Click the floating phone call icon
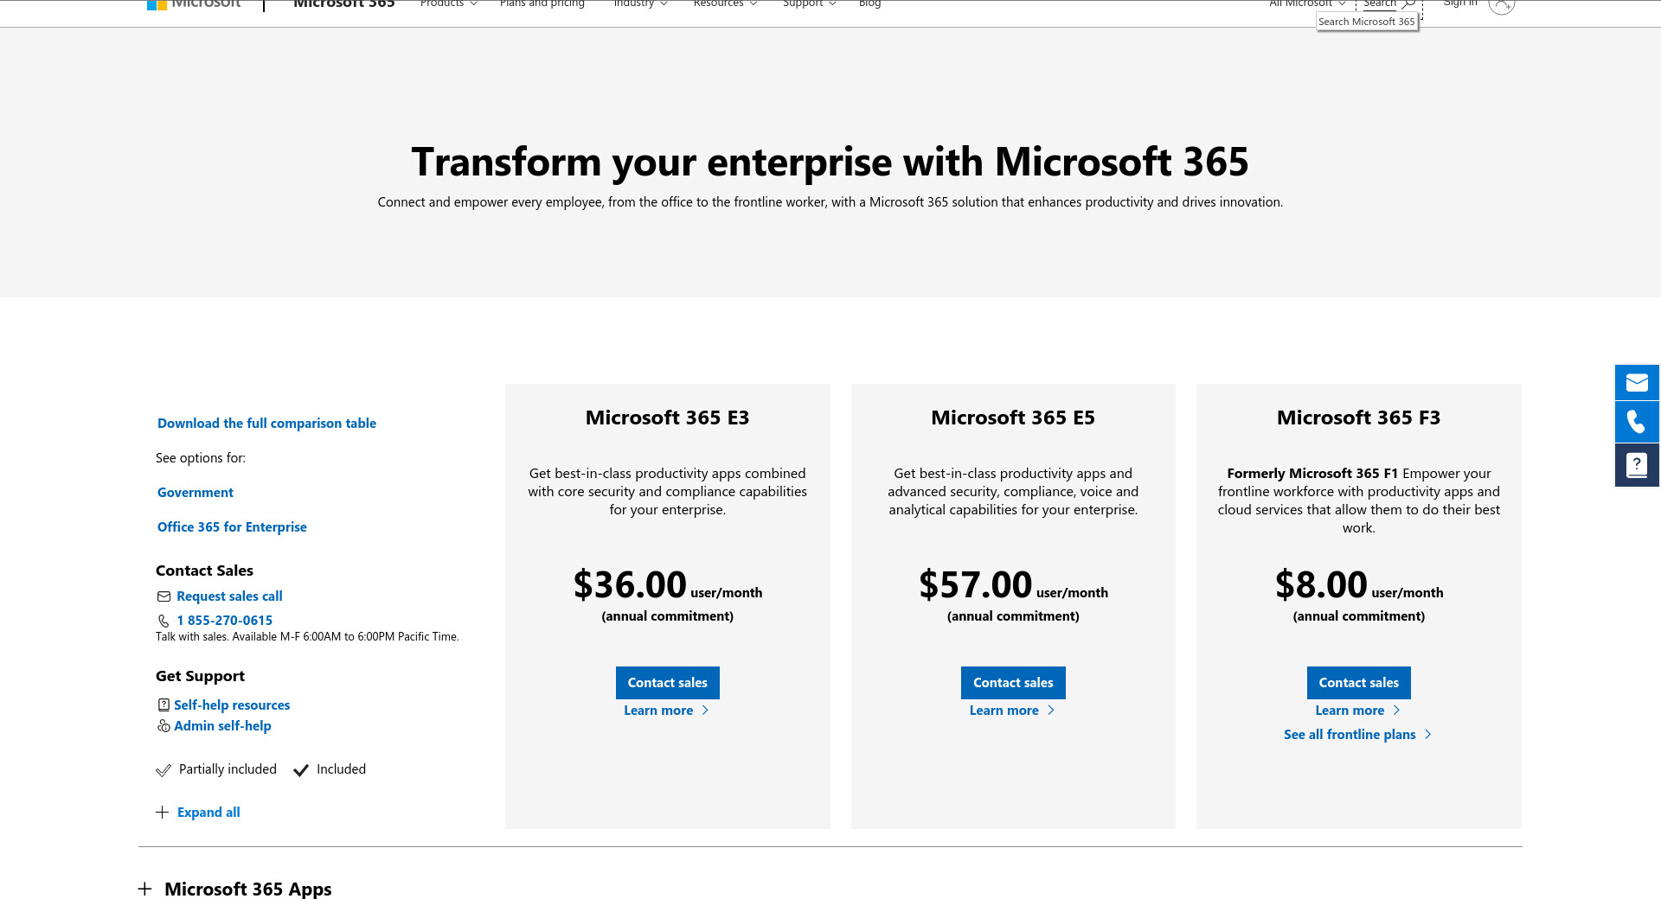1661x899 pixels. pos(1636,422)
